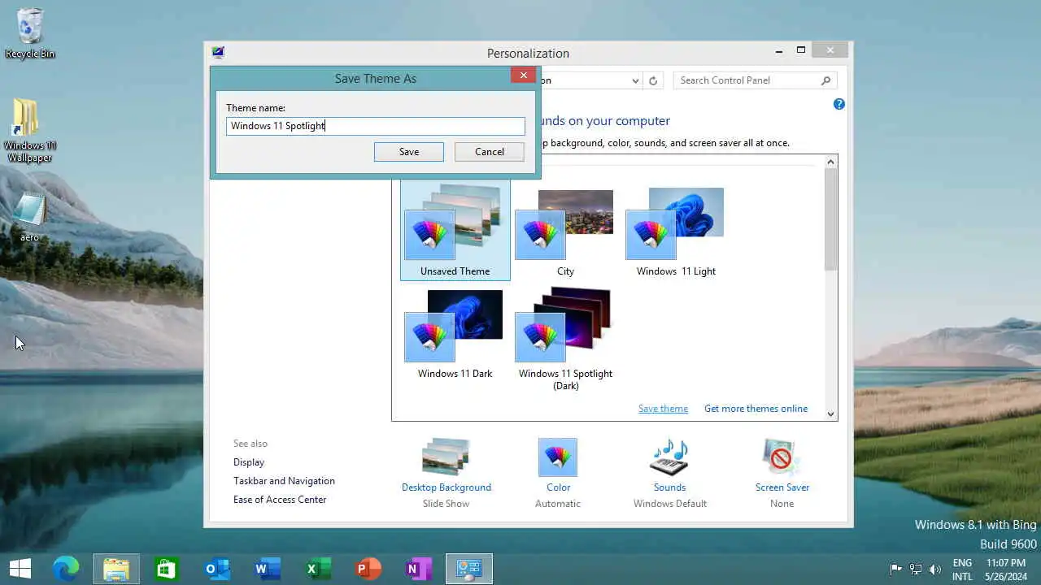
Task: Open the Windows Start button
Action: tap(20, 569)
